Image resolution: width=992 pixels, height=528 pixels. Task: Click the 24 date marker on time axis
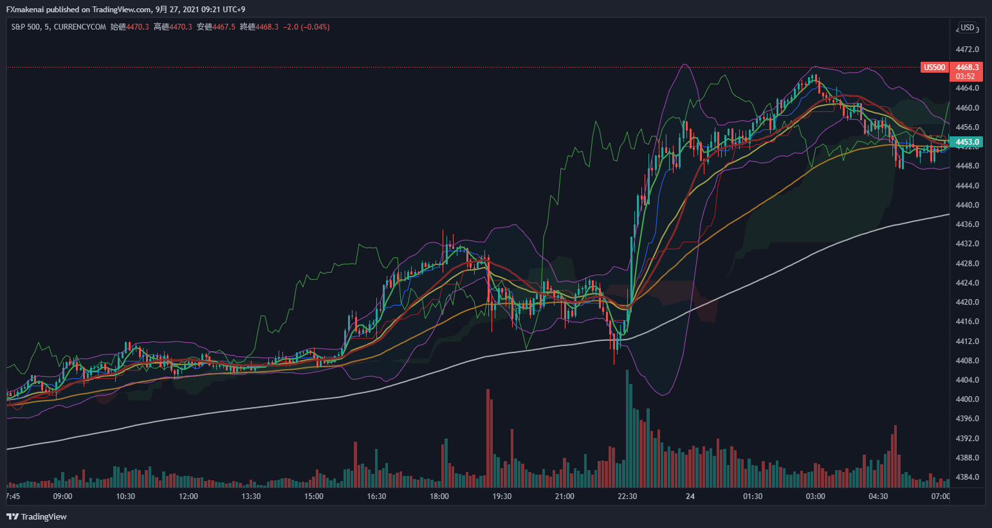tap(690, 496)
